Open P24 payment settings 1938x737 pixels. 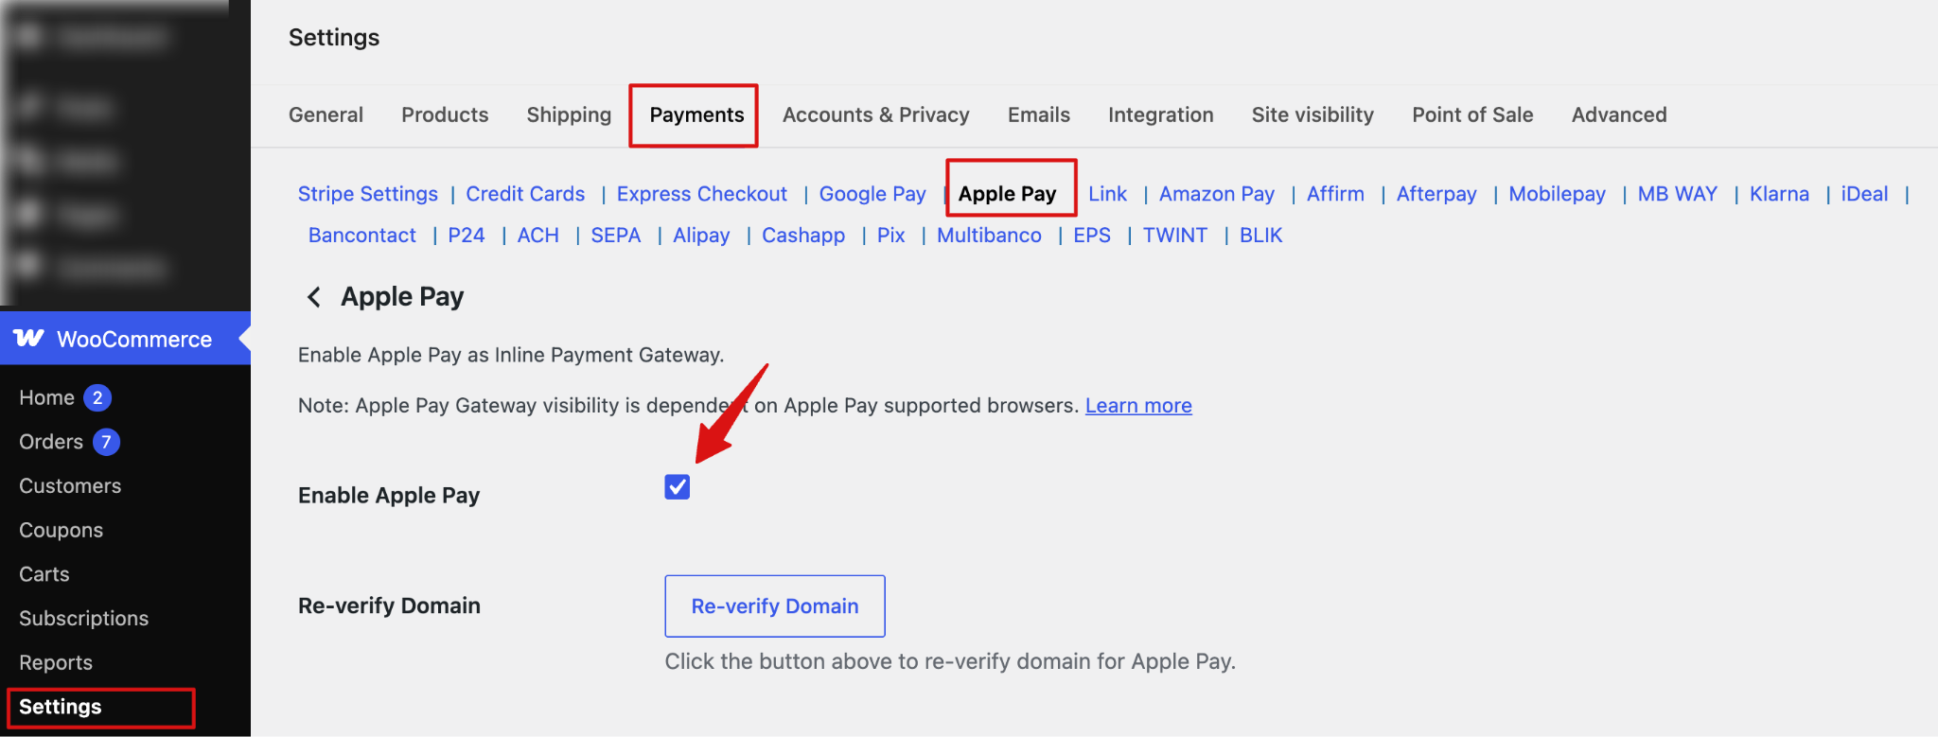pyautogui.click(x=467, y=236)
